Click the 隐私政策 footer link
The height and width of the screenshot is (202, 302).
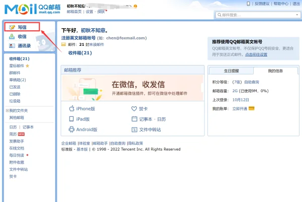point(136,143)
